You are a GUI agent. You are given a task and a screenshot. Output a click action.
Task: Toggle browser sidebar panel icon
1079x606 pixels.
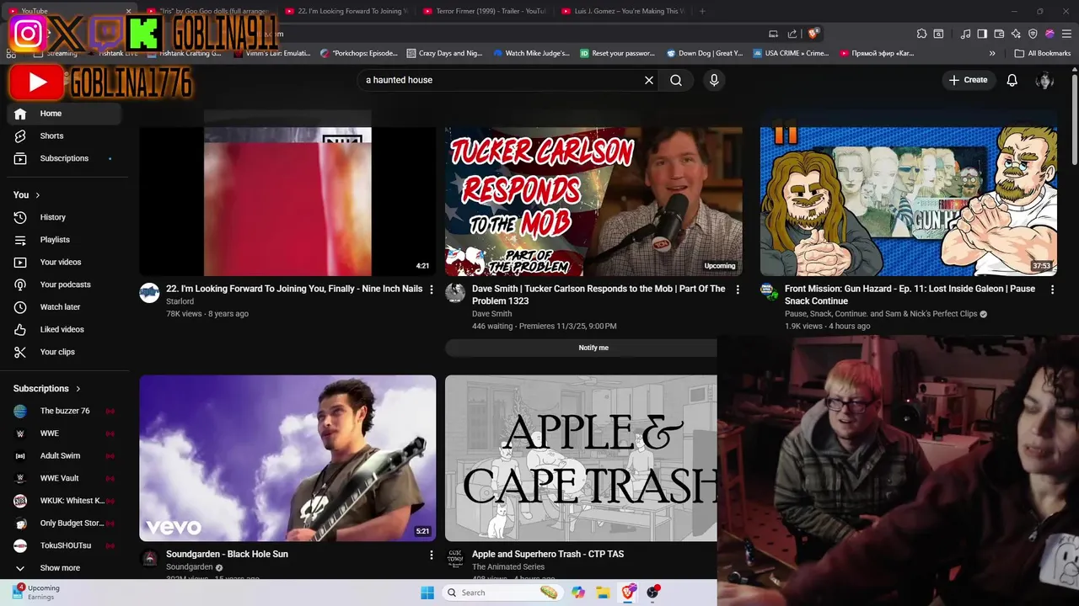(x=982, y=34)
